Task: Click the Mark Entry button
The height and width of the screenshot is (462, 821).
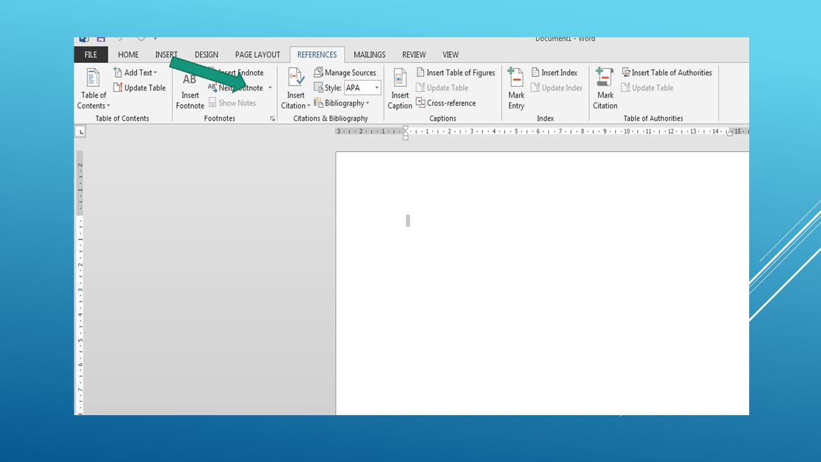Action: (x=516, y=89)
